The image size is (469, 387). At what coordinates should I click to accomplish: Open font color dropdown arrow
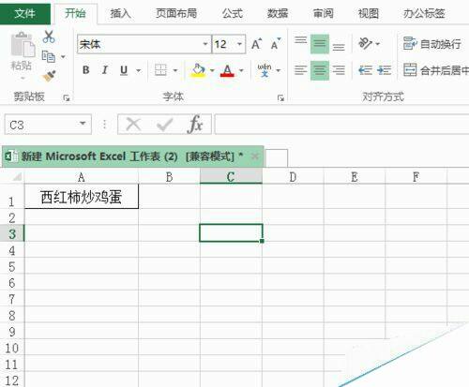tap(241, 70)
